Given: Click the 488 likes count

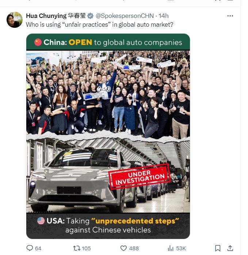Looking at the screenshot, I should pos(134,248).
